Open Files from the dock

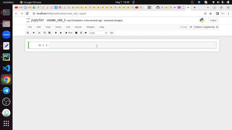pos(6,23)
